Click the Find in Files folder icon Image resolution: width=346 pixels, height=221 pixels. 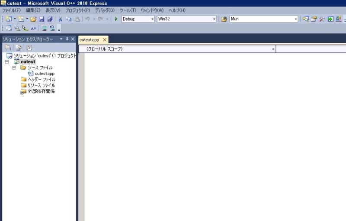pyautogui.click(x=224, y=19)
